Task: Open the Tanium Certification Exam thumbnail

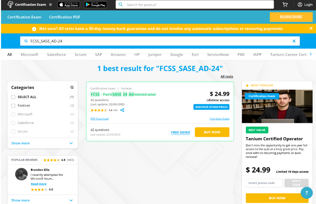Action: [x=277, y=106]
